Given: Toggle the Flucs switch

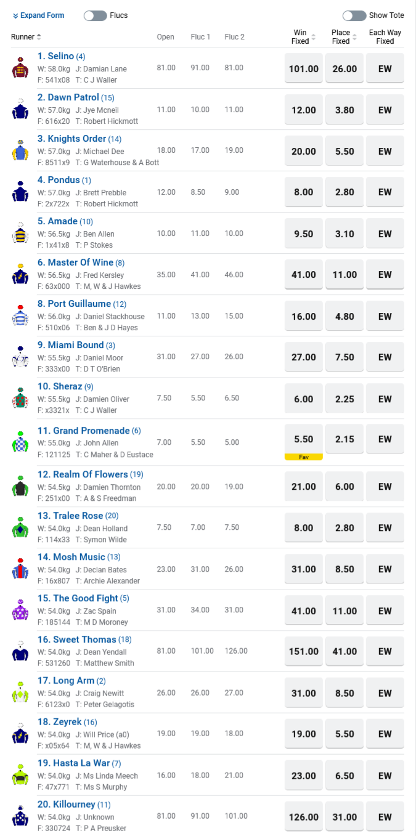Looking at the screenshot, I should [96, 15].
